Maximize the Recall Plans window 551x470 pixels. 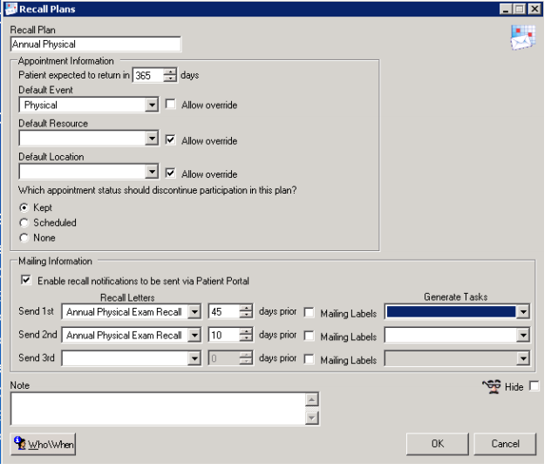520,9
